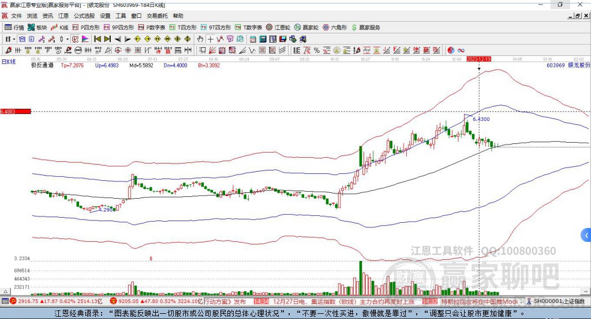Viewport: 591px width, 319px height.
Task: Click the 6.4300 high price label
Action: pos(481,119)
